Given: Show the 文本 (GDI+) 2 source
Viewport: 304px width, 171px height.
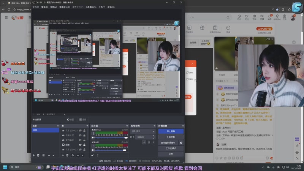Looking at the screenshot, I should coord(80,149).
